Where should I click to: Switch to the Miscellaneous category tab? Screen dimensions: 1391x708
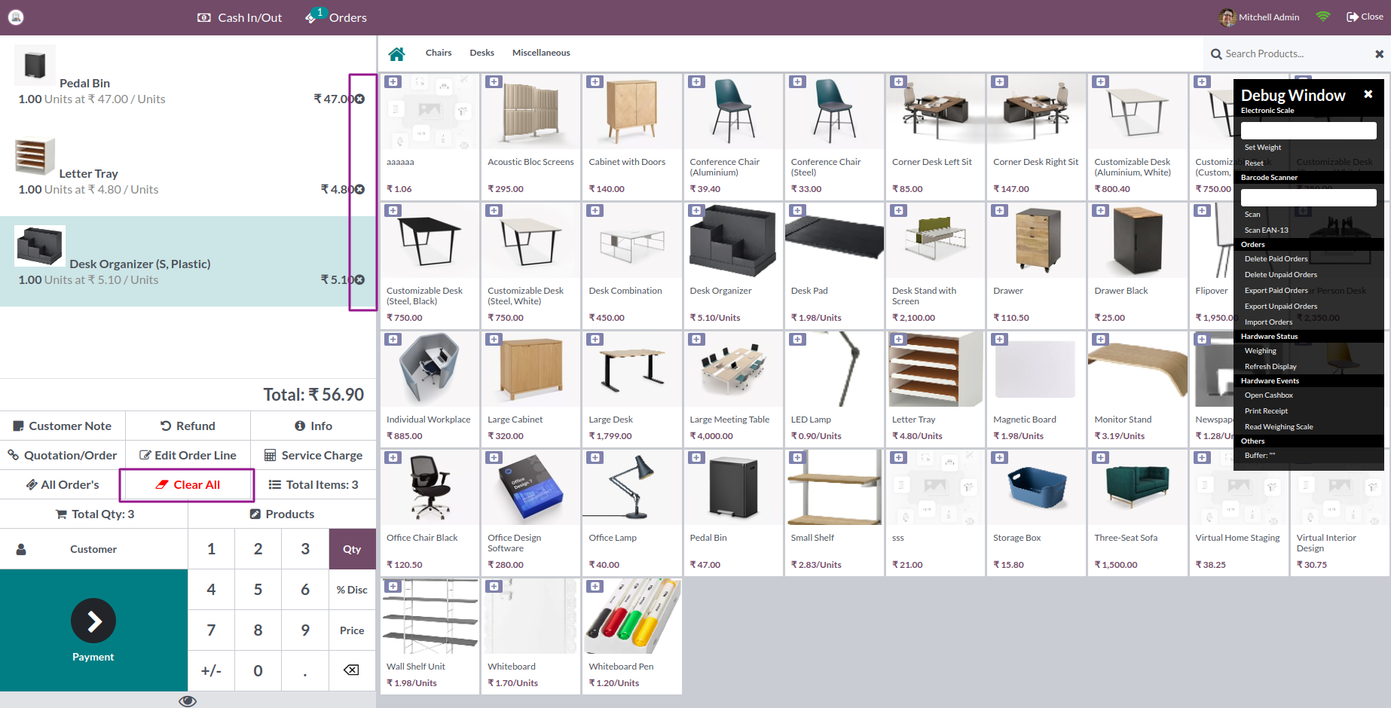click(541, 53)
